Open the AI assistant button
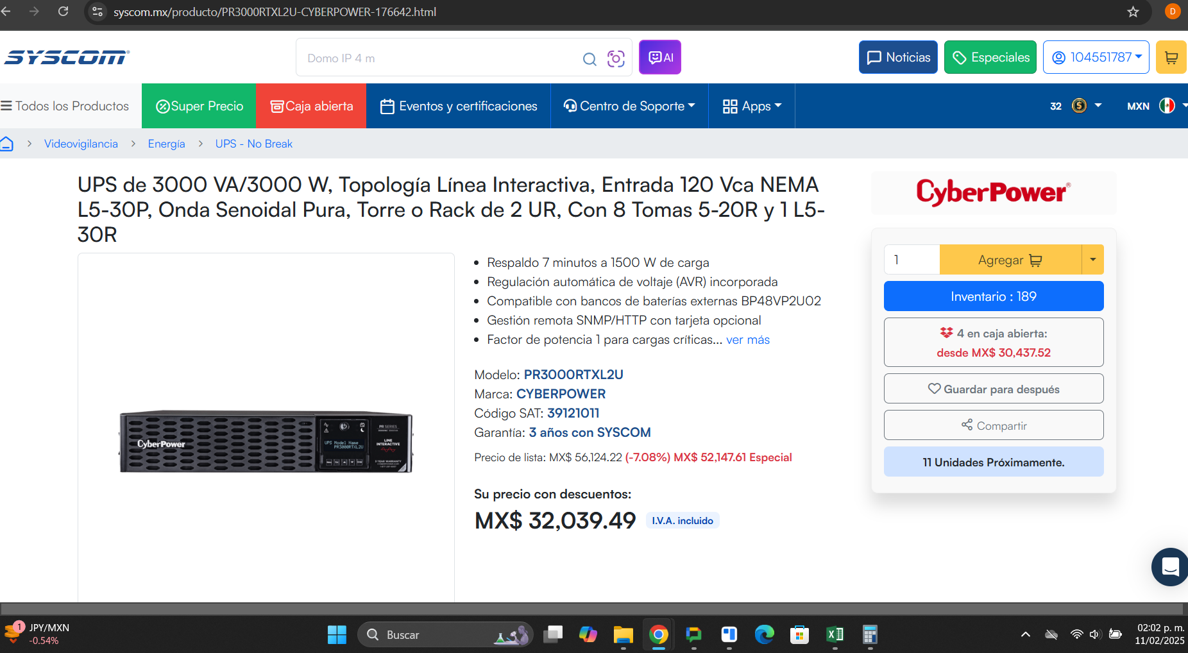This screenshot has width=1188, height=653. click(660, 57)
